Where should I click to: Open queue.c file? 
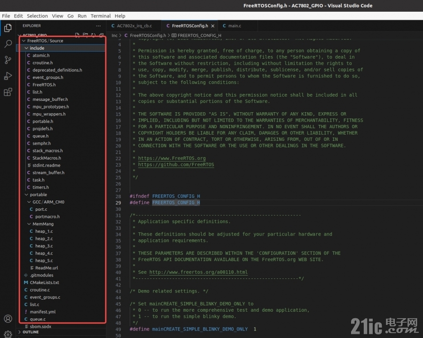click(x=38, y=319)
